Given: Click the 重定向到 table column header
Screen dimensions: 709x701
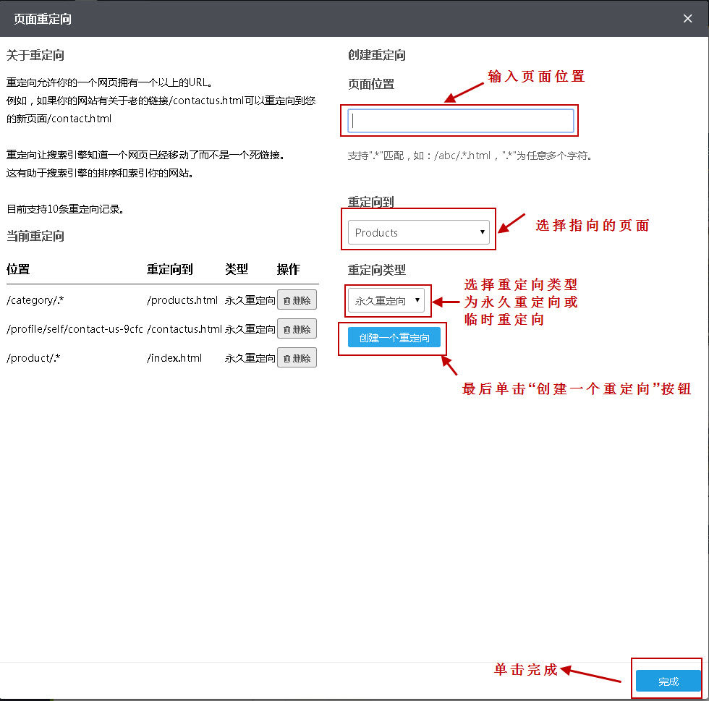Looking at the screenshot, I should tap(170, 269).
